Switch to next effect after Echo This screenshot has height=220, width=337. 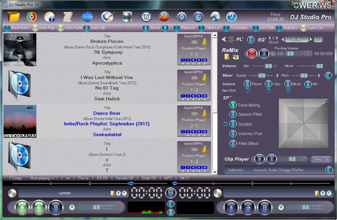310,40
